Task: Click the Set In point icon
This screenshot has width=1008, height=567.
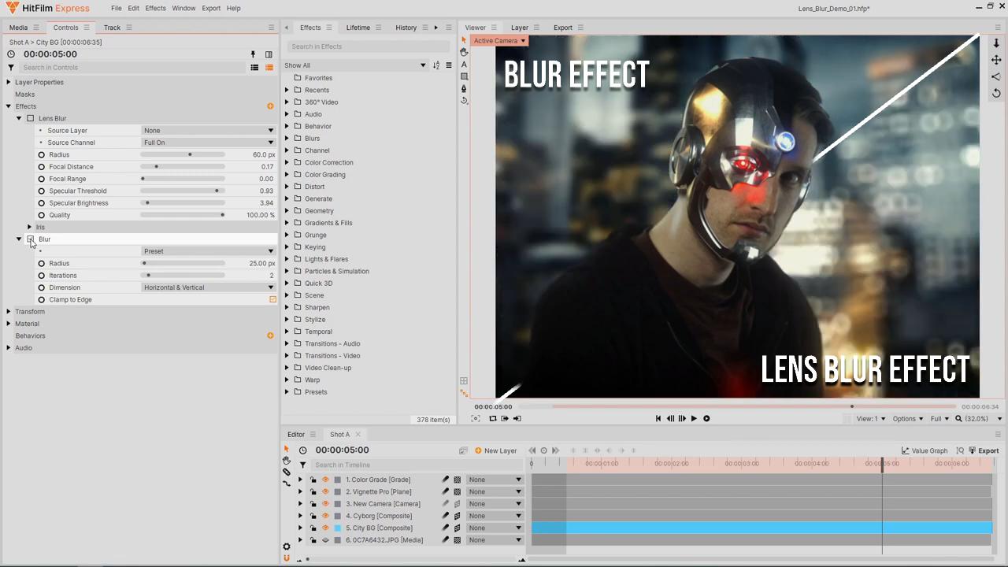Action: point(505,419)
